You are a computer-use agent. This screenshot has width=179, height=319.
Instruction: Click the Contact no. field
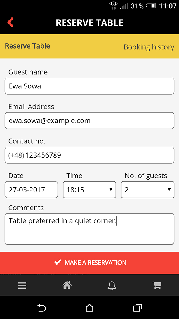click(89, 155)
